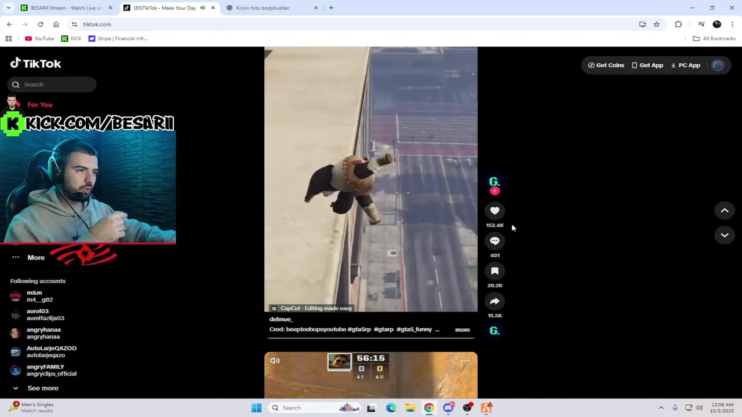Viewport: 742px width, 417px height.
Task: Show hidden system tray icons
Action: [x=661, y=408]
